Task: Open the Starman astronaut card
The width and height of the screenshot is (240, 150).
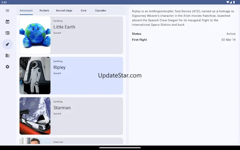Action: 71,116
